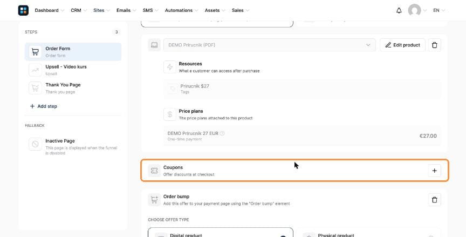Open the EN language selector
The height and width of the screenshot is (237, 466).
coord(439,10)
